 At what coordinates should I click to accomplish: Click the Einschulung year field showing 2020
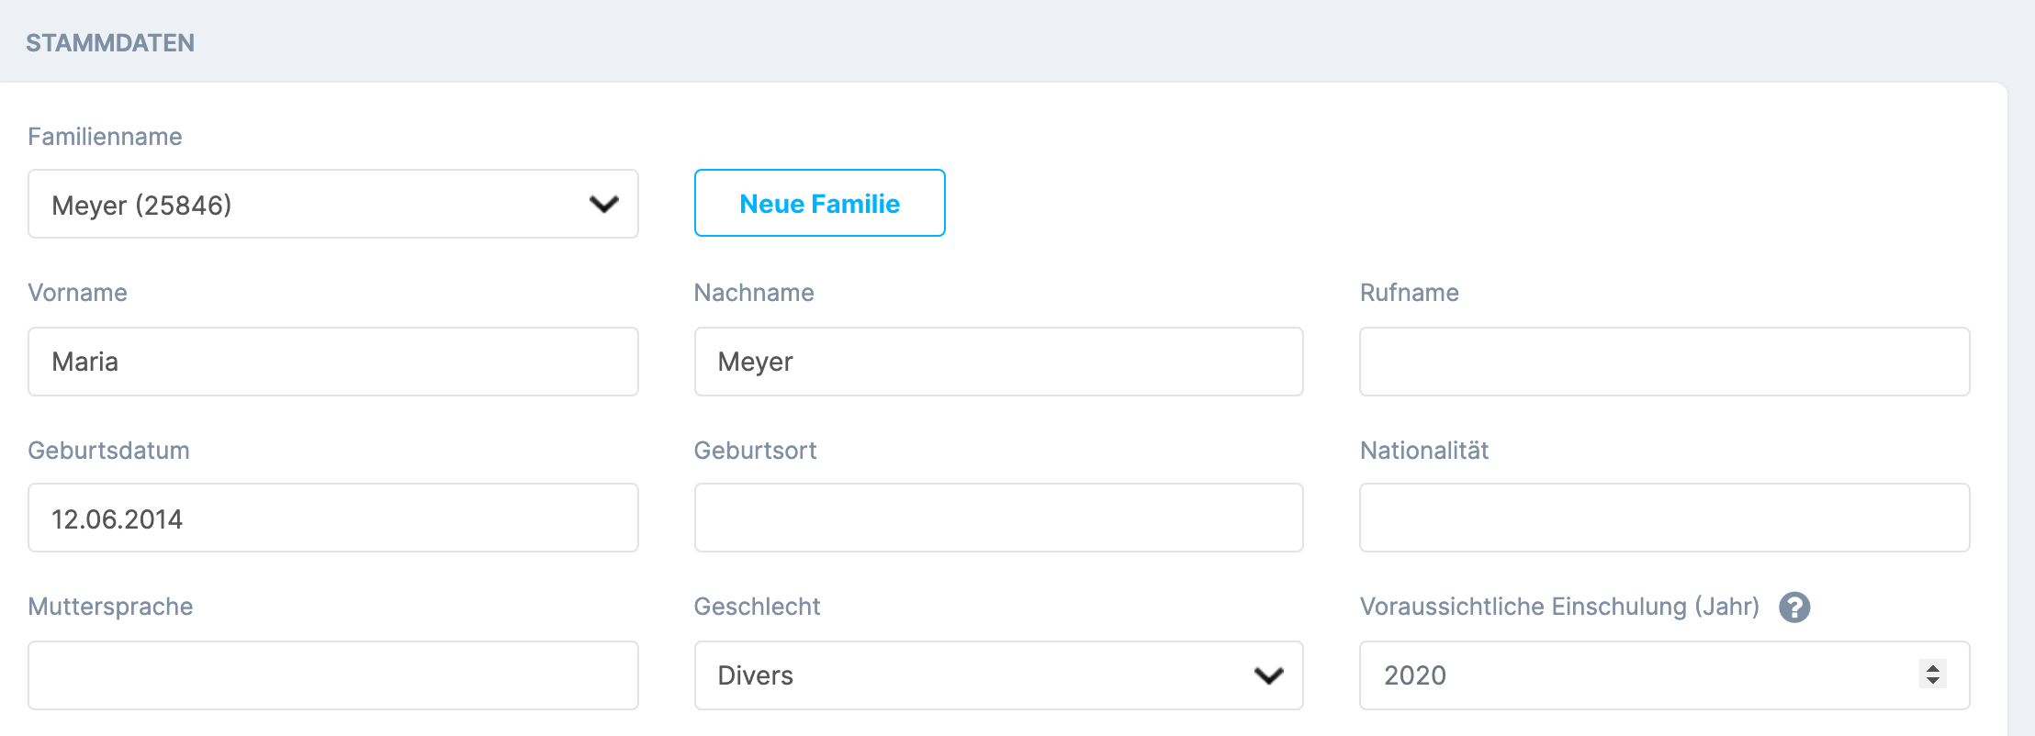[x=1664, y=675]
